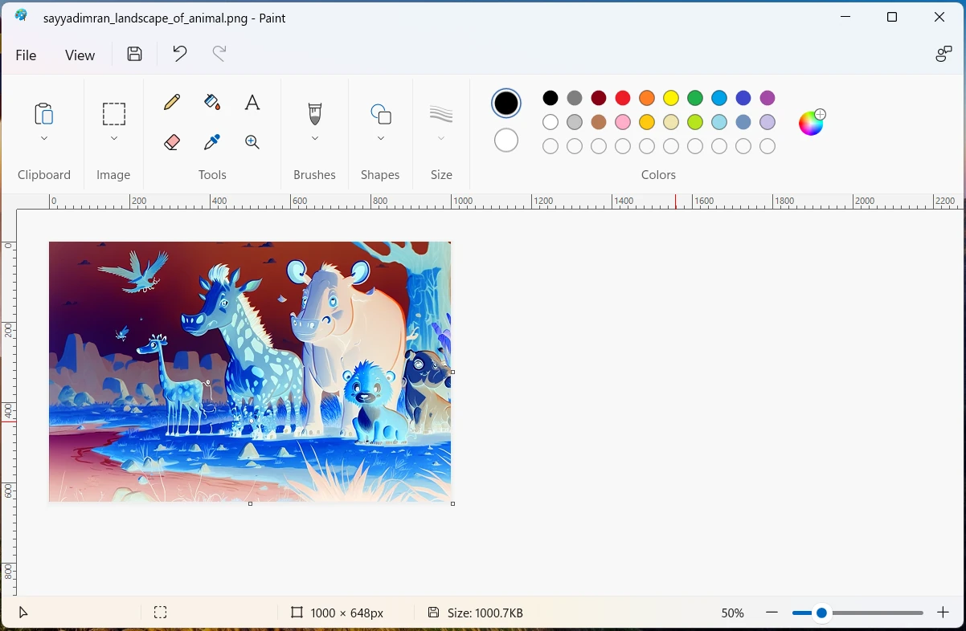Click the Redo button
Screen dimensions: 966x631
point(219,54)
